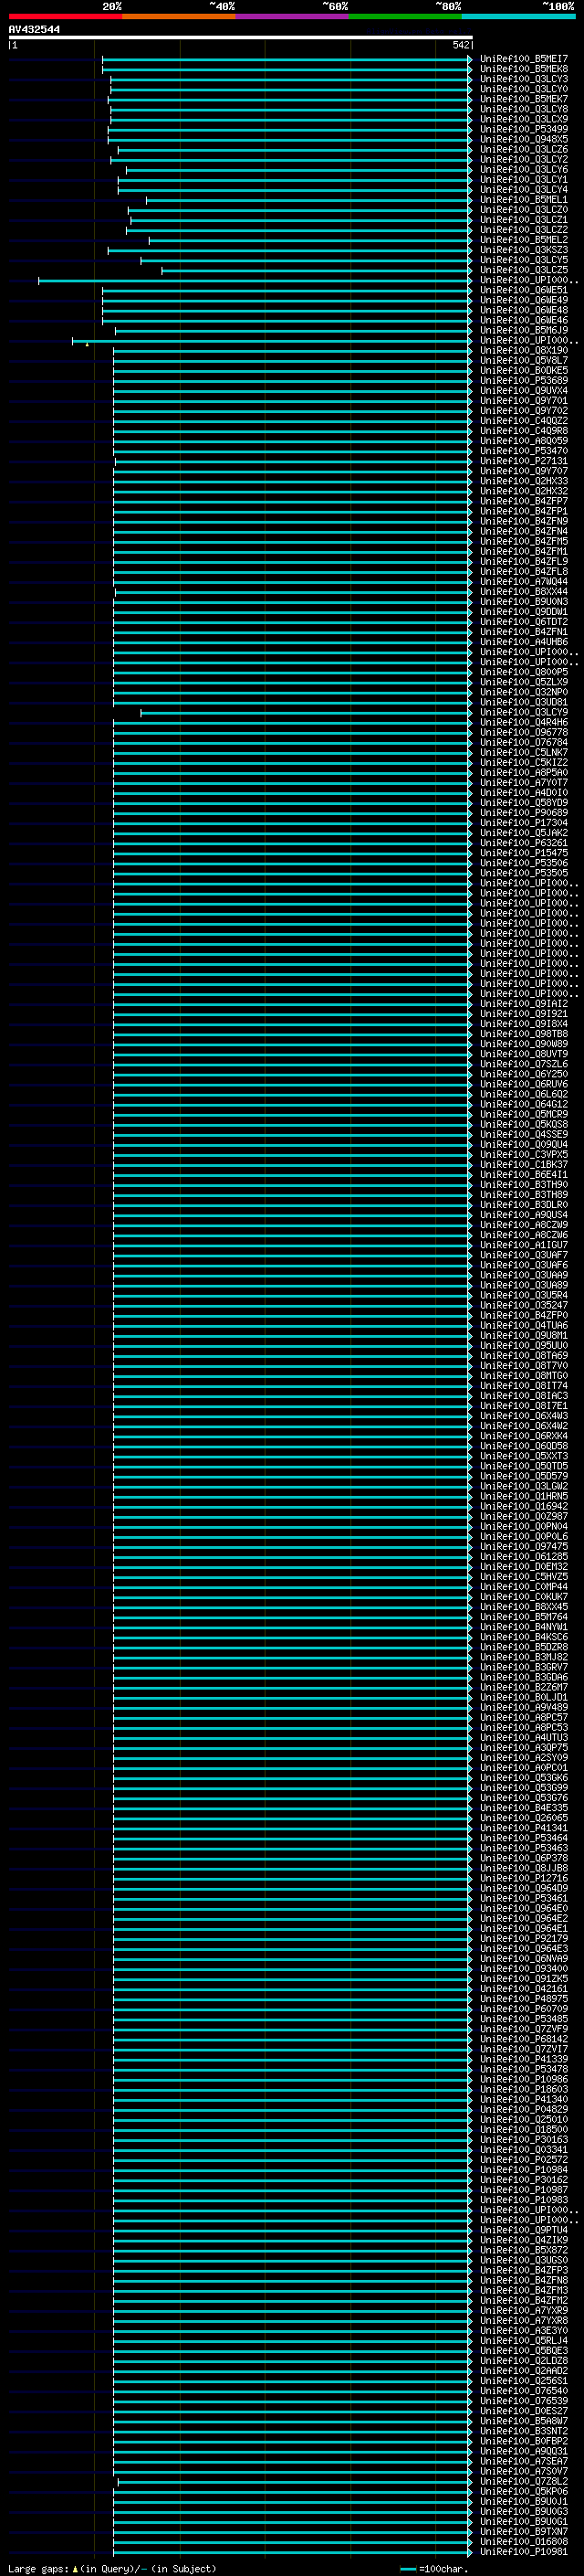Select the UniRef100_P04829 label

[x=523, y=2109]
